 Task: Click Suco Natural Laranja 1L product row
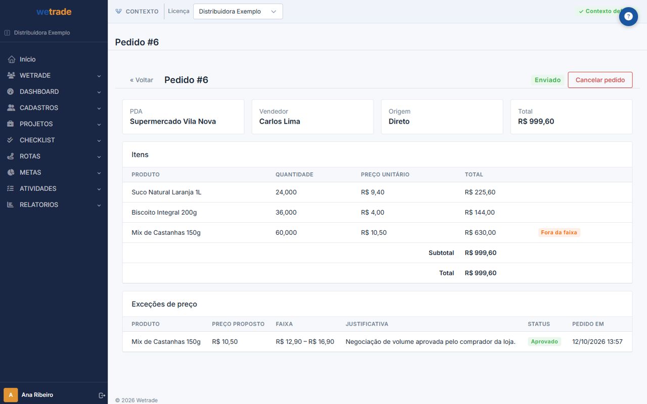click(377, 192)
